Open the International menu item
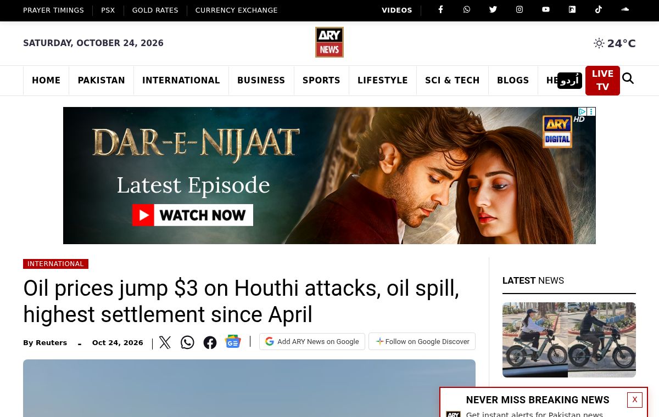The width and height of the screenshot is (659, 417). pyautogui.click(x=181, y=81)
